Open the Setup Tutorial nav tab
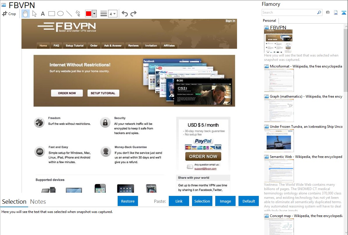 (75, 45)
